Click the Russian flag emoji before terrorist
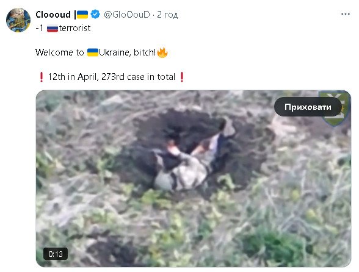 coord(53,29)
